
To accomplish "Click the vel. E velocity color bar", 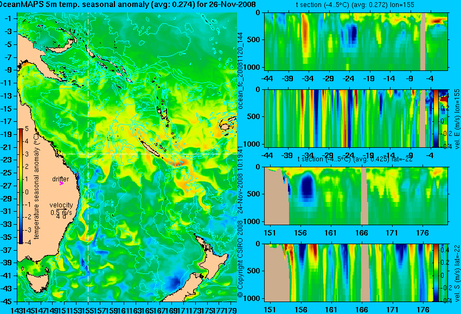I will click(x=436, y=118).
